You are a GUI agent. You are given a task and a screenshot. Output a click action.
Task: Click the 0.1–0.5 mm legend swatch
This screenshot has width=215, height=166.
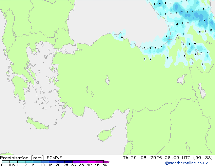6,162
